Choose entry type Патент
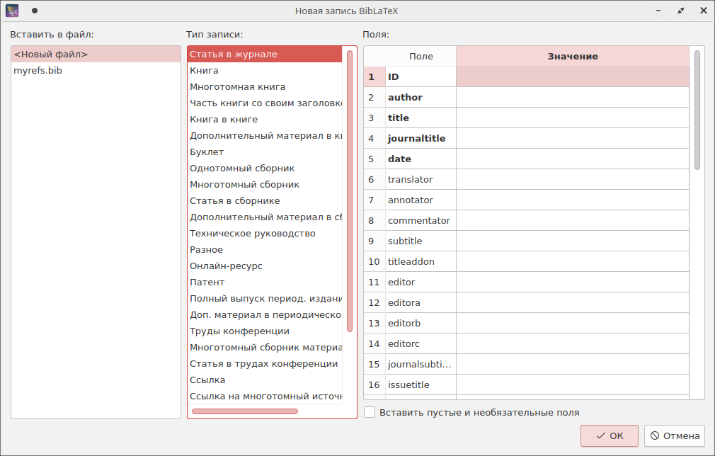715x456 pixels. (x=265, y=283)
